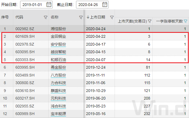Open the 鸿合科技 stock link
The width and height of the screenshot is (189, 118).
click(58, 106)
